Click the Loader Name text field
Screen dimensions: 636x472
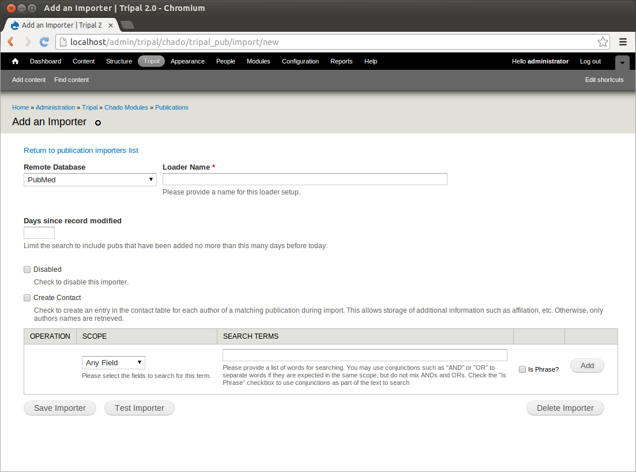[304, 179]
